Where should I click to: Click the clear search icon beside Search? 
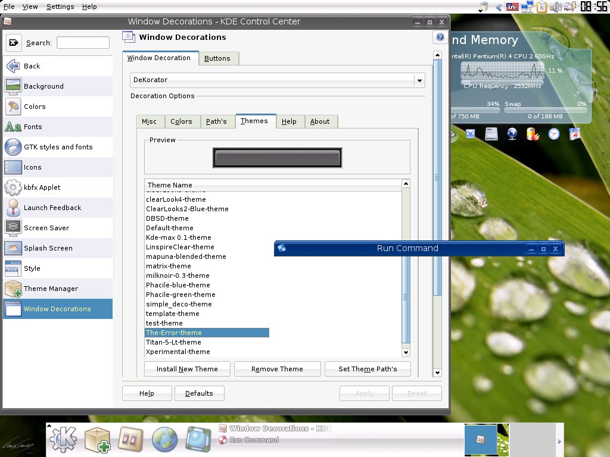click(14, 42)
